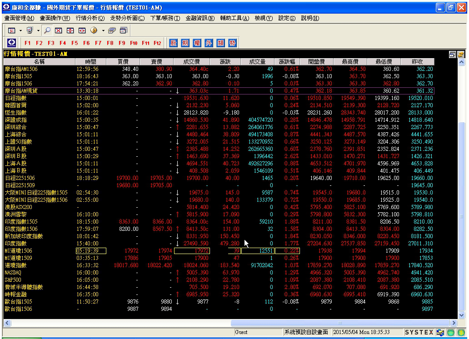
Task: Open the 走勢分析圖(C) menu
Action: 127,18
